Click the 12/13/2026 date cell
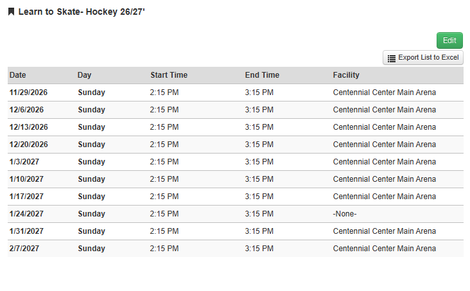Image resolution: width=470 pixels, height=291 pixels. click(28, 127)
